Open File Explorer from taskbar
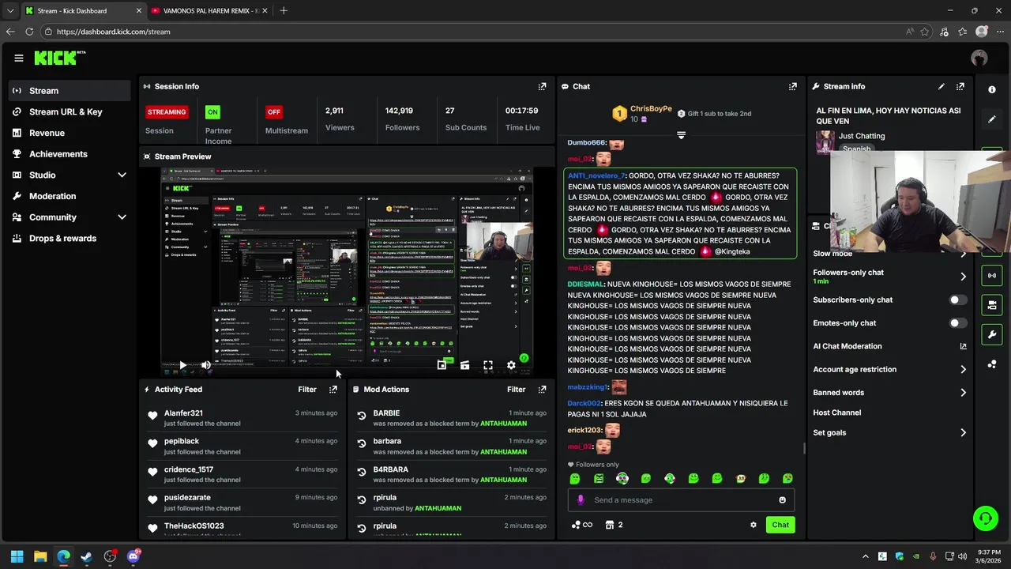 tap(40, 556)
